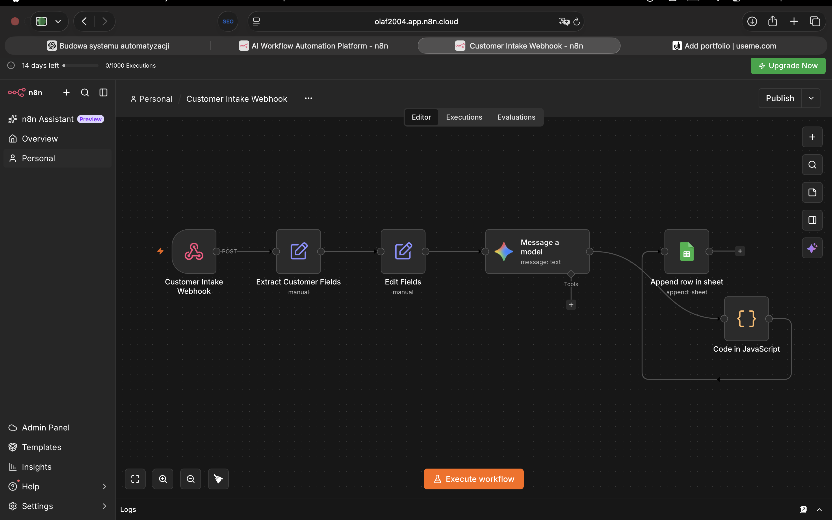The height and width of the screenshot is (520, 832).
Task: Open Logs in a pop-out window
Action: click(803, 509)
